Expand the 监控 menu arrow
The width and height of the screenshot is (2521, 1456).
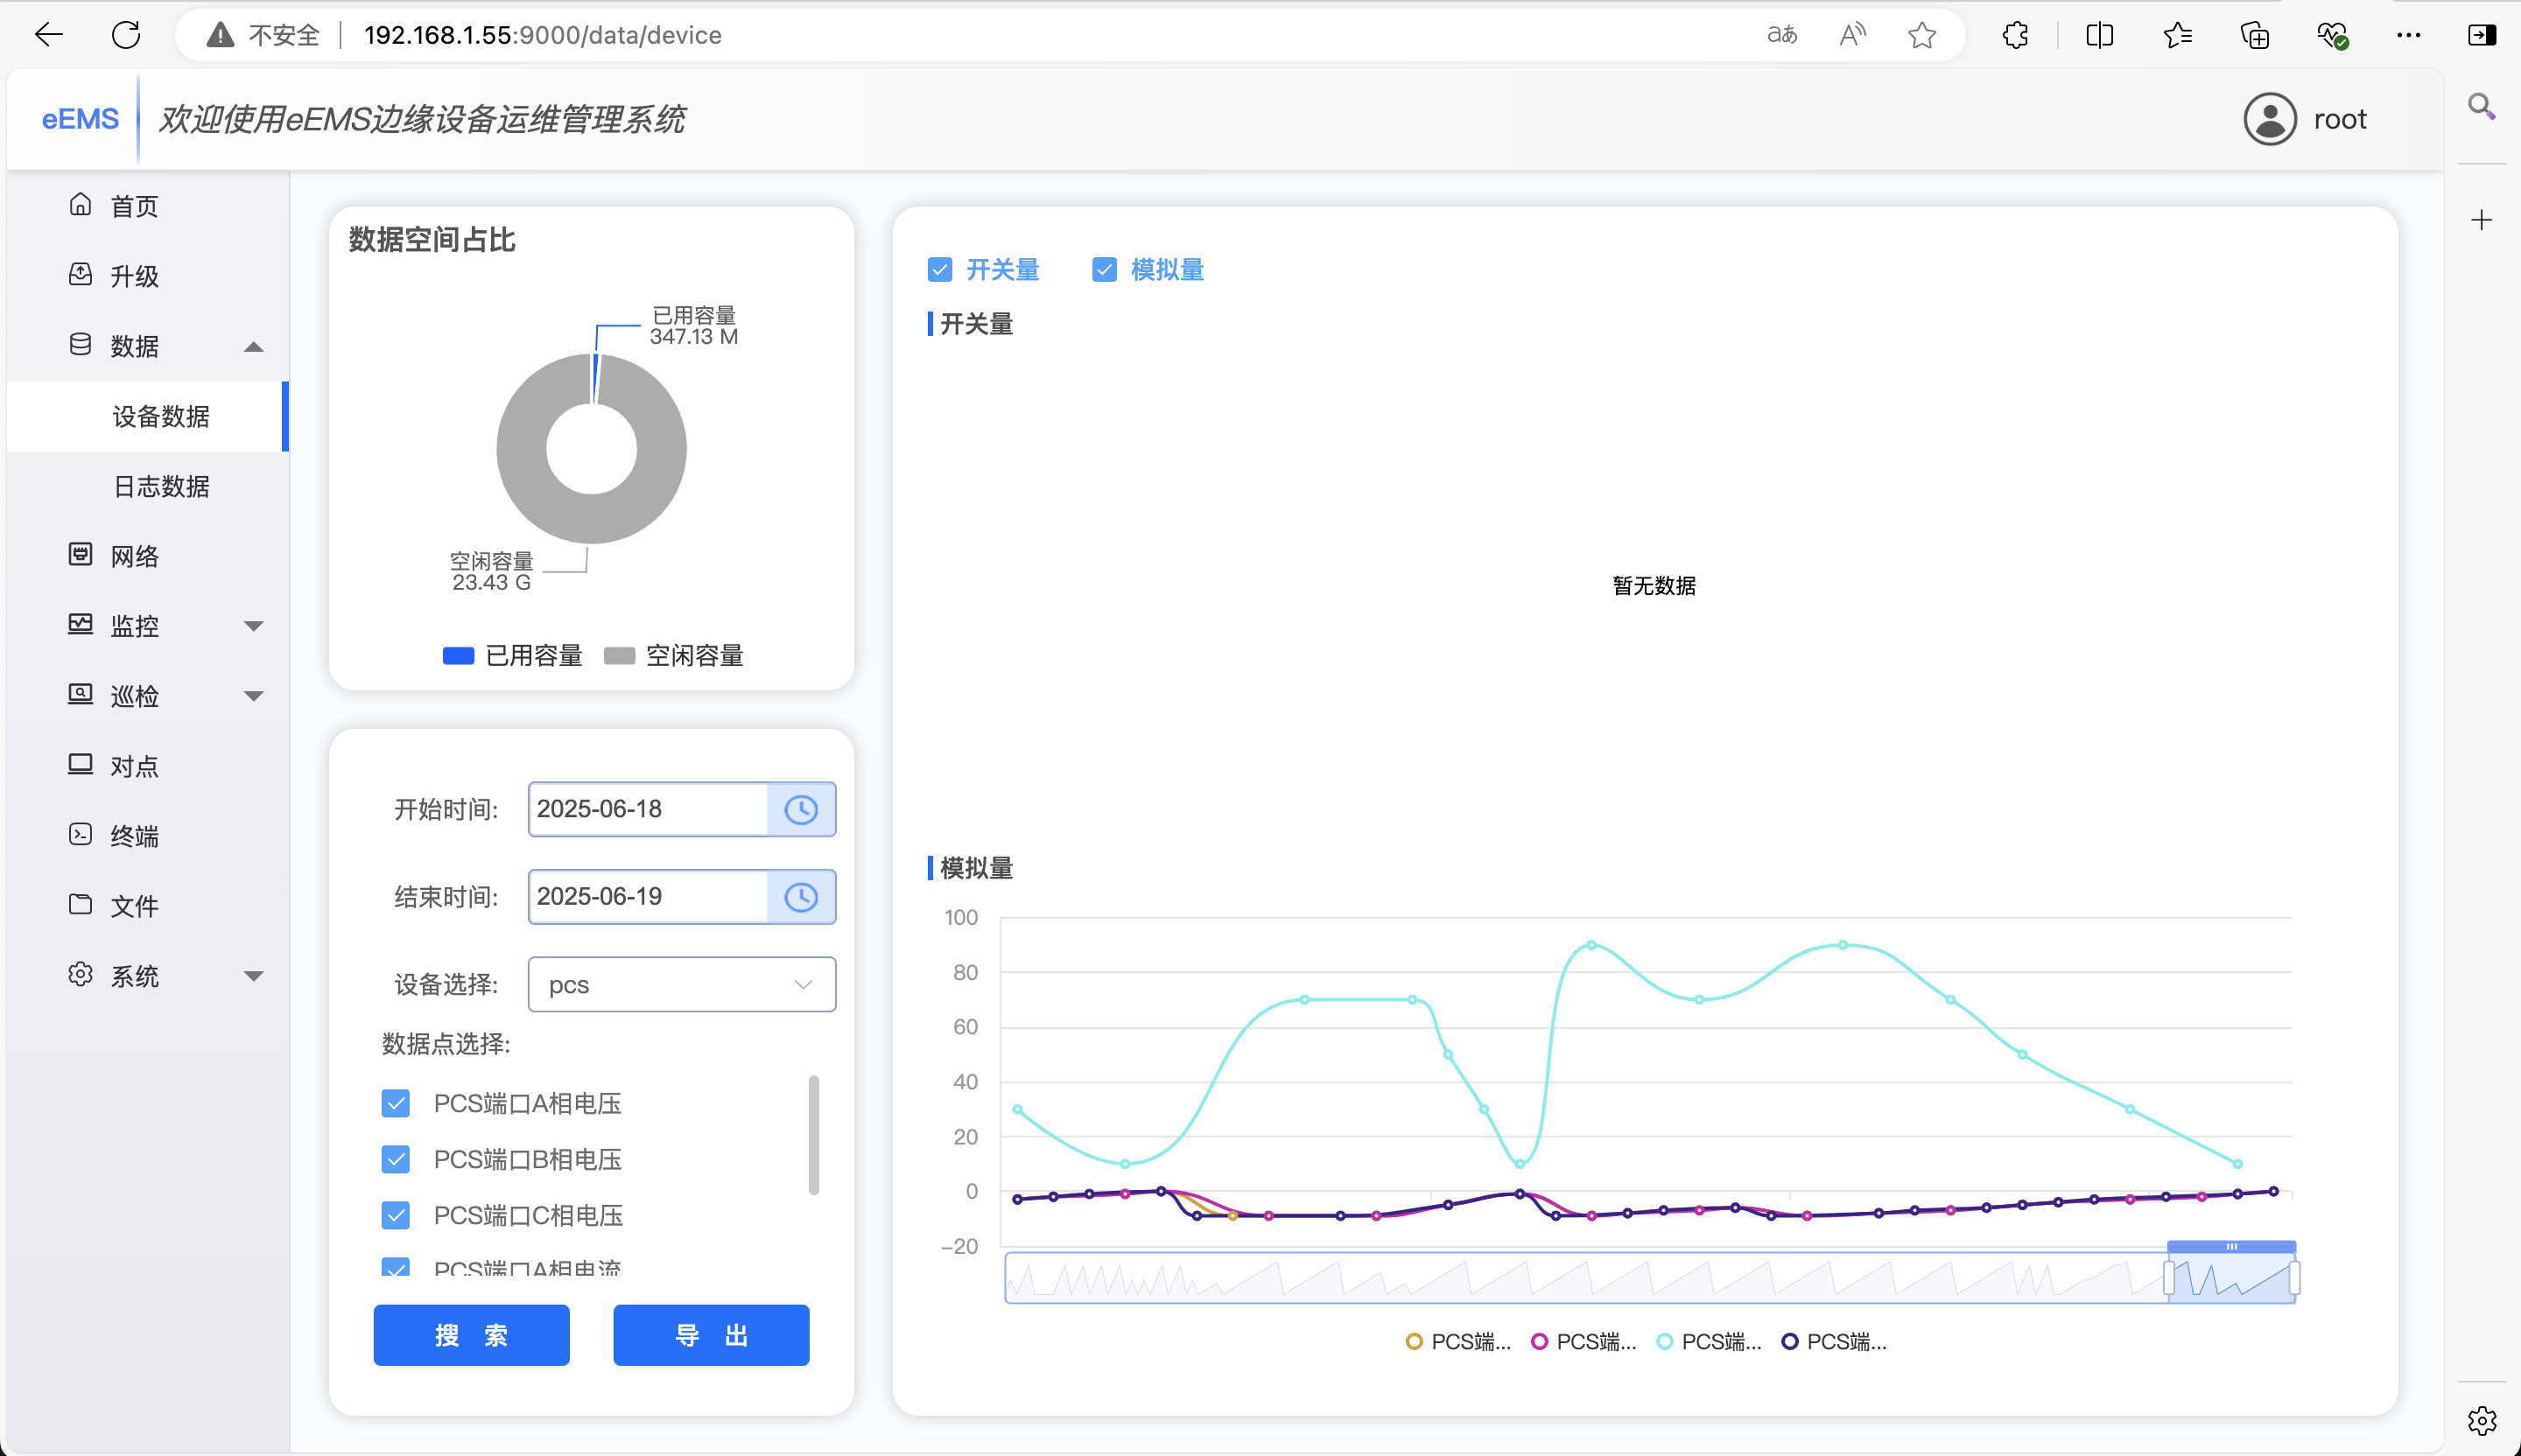click(253, 626)
